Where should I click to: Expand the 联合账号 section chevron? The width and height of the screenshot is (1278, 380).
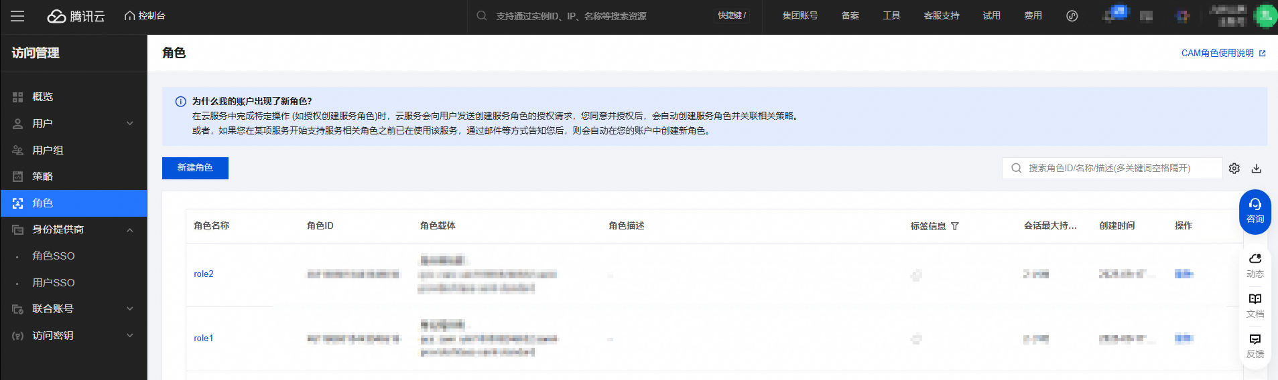click(130, 308)
